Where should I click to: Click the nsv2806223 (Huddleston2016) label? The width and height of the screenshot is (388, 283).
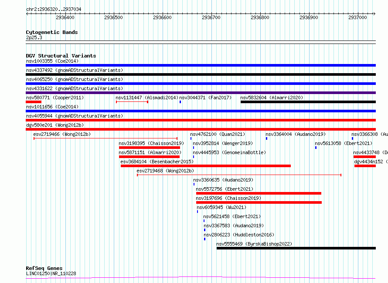click(239, 235)
